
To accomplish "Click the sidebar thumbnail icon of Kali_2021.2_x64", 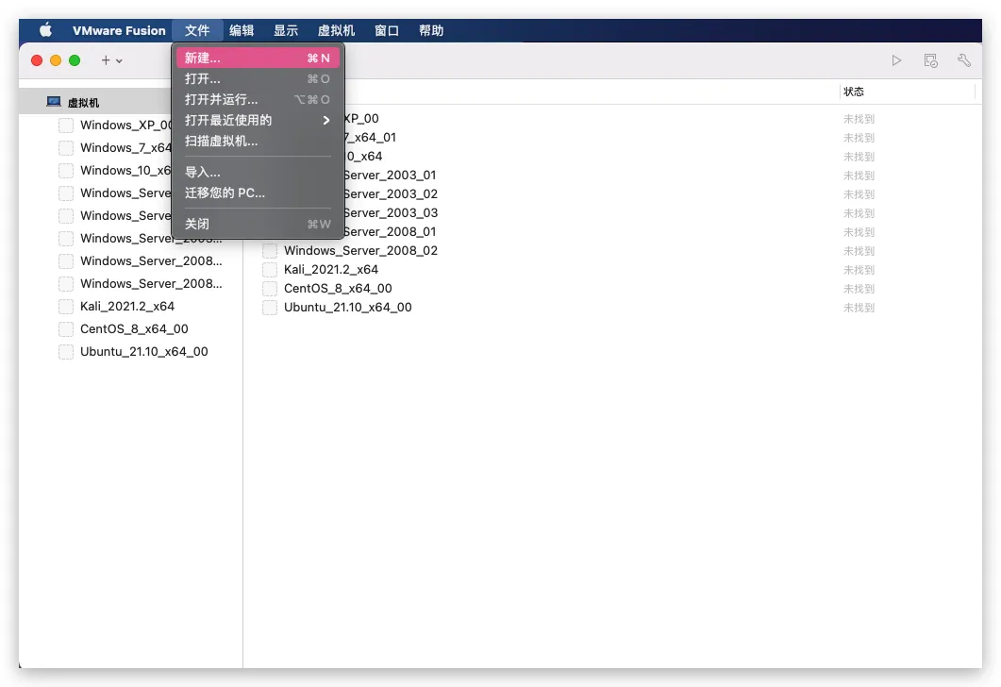I will (66, 307).
